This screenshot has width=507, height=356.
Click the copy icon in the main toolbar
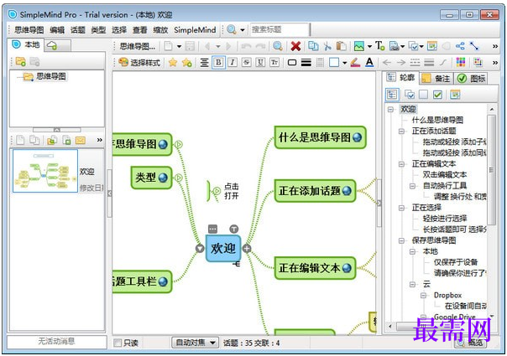point(313,46)
